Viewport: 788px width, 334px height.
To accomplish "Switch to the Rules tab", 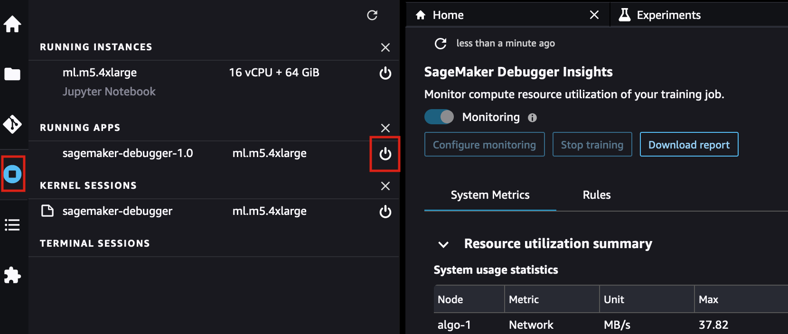I will point(596,195).
